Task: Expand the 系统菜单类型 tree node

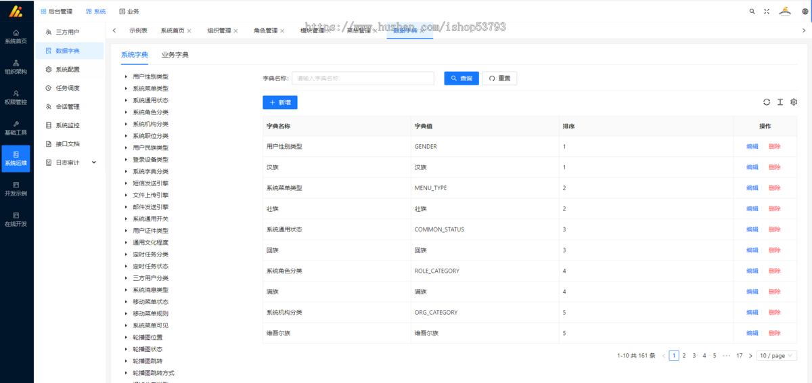Action: click(127, 89)
